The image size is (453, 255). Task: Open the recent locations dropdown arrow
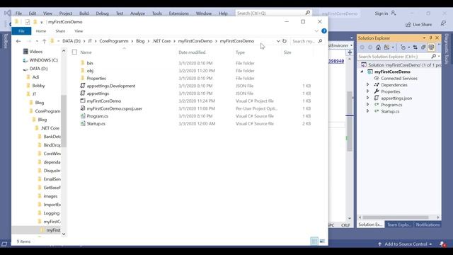coord(37,41)
